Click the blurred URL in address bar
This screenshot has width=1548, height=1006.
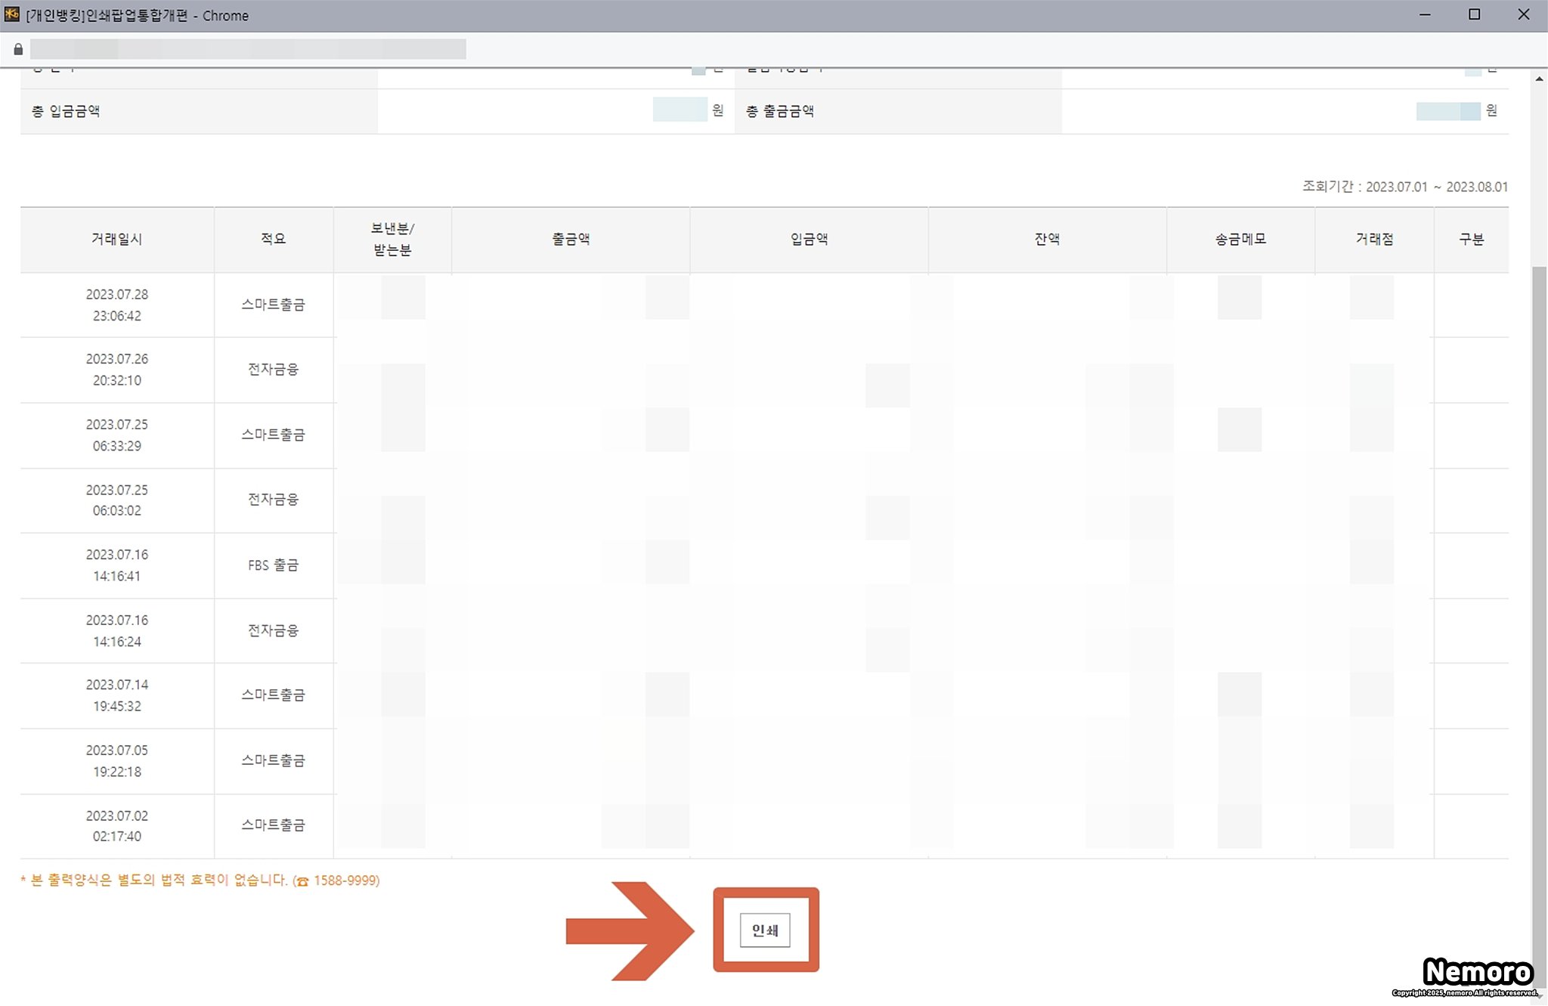(x=248, y=50)
